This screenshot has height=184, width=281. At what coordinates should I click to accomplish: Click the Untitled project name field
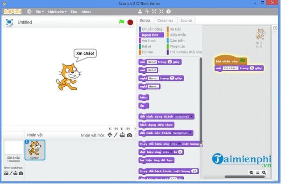25,22
